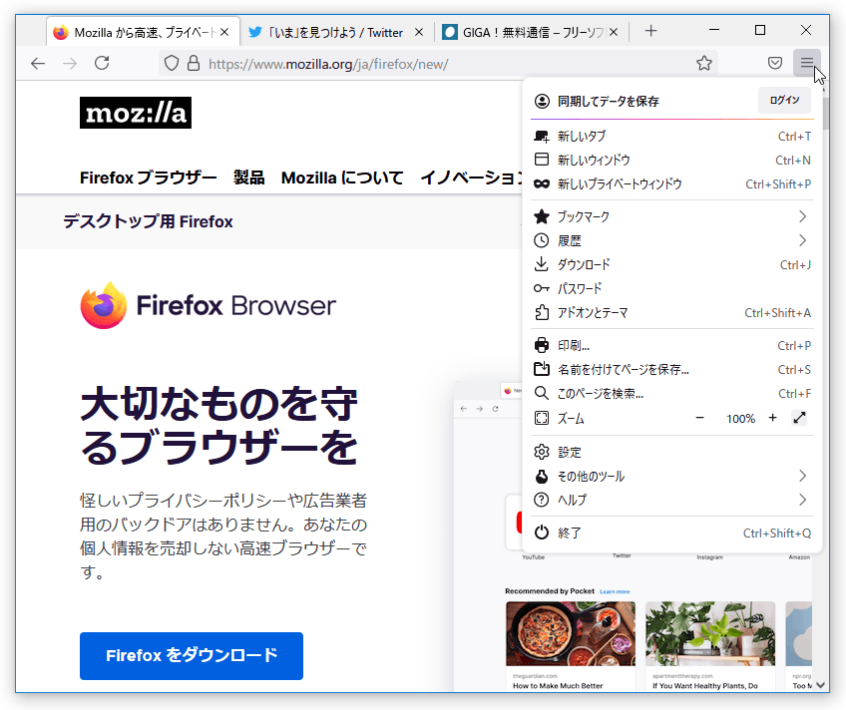Click the save page icon in menu
The width and height of the screenshot is (846, 710).
541,369
